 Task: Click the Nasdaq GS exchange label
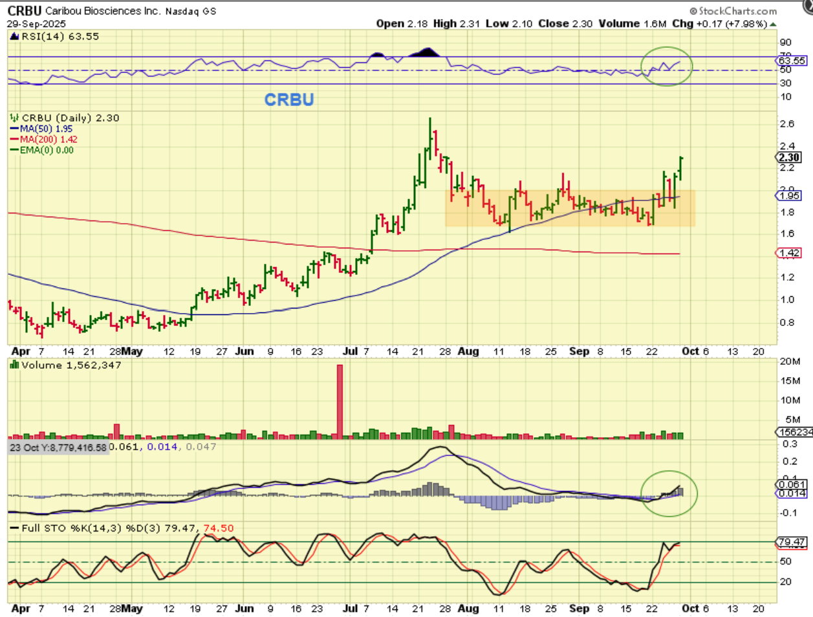[x=191, y=12]
